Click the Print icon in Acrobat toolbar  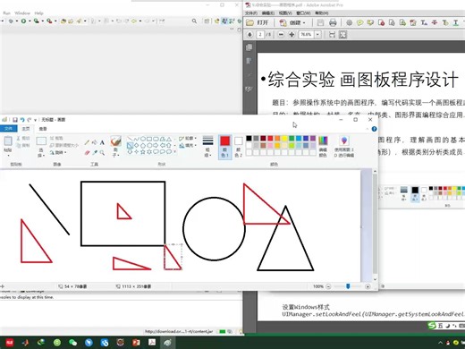[333, 22]
